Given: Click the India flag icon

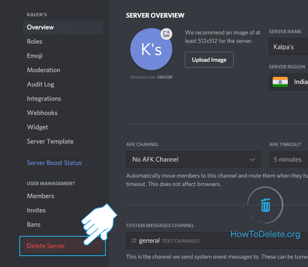Looking at the screenshot, I should point(280,82).
